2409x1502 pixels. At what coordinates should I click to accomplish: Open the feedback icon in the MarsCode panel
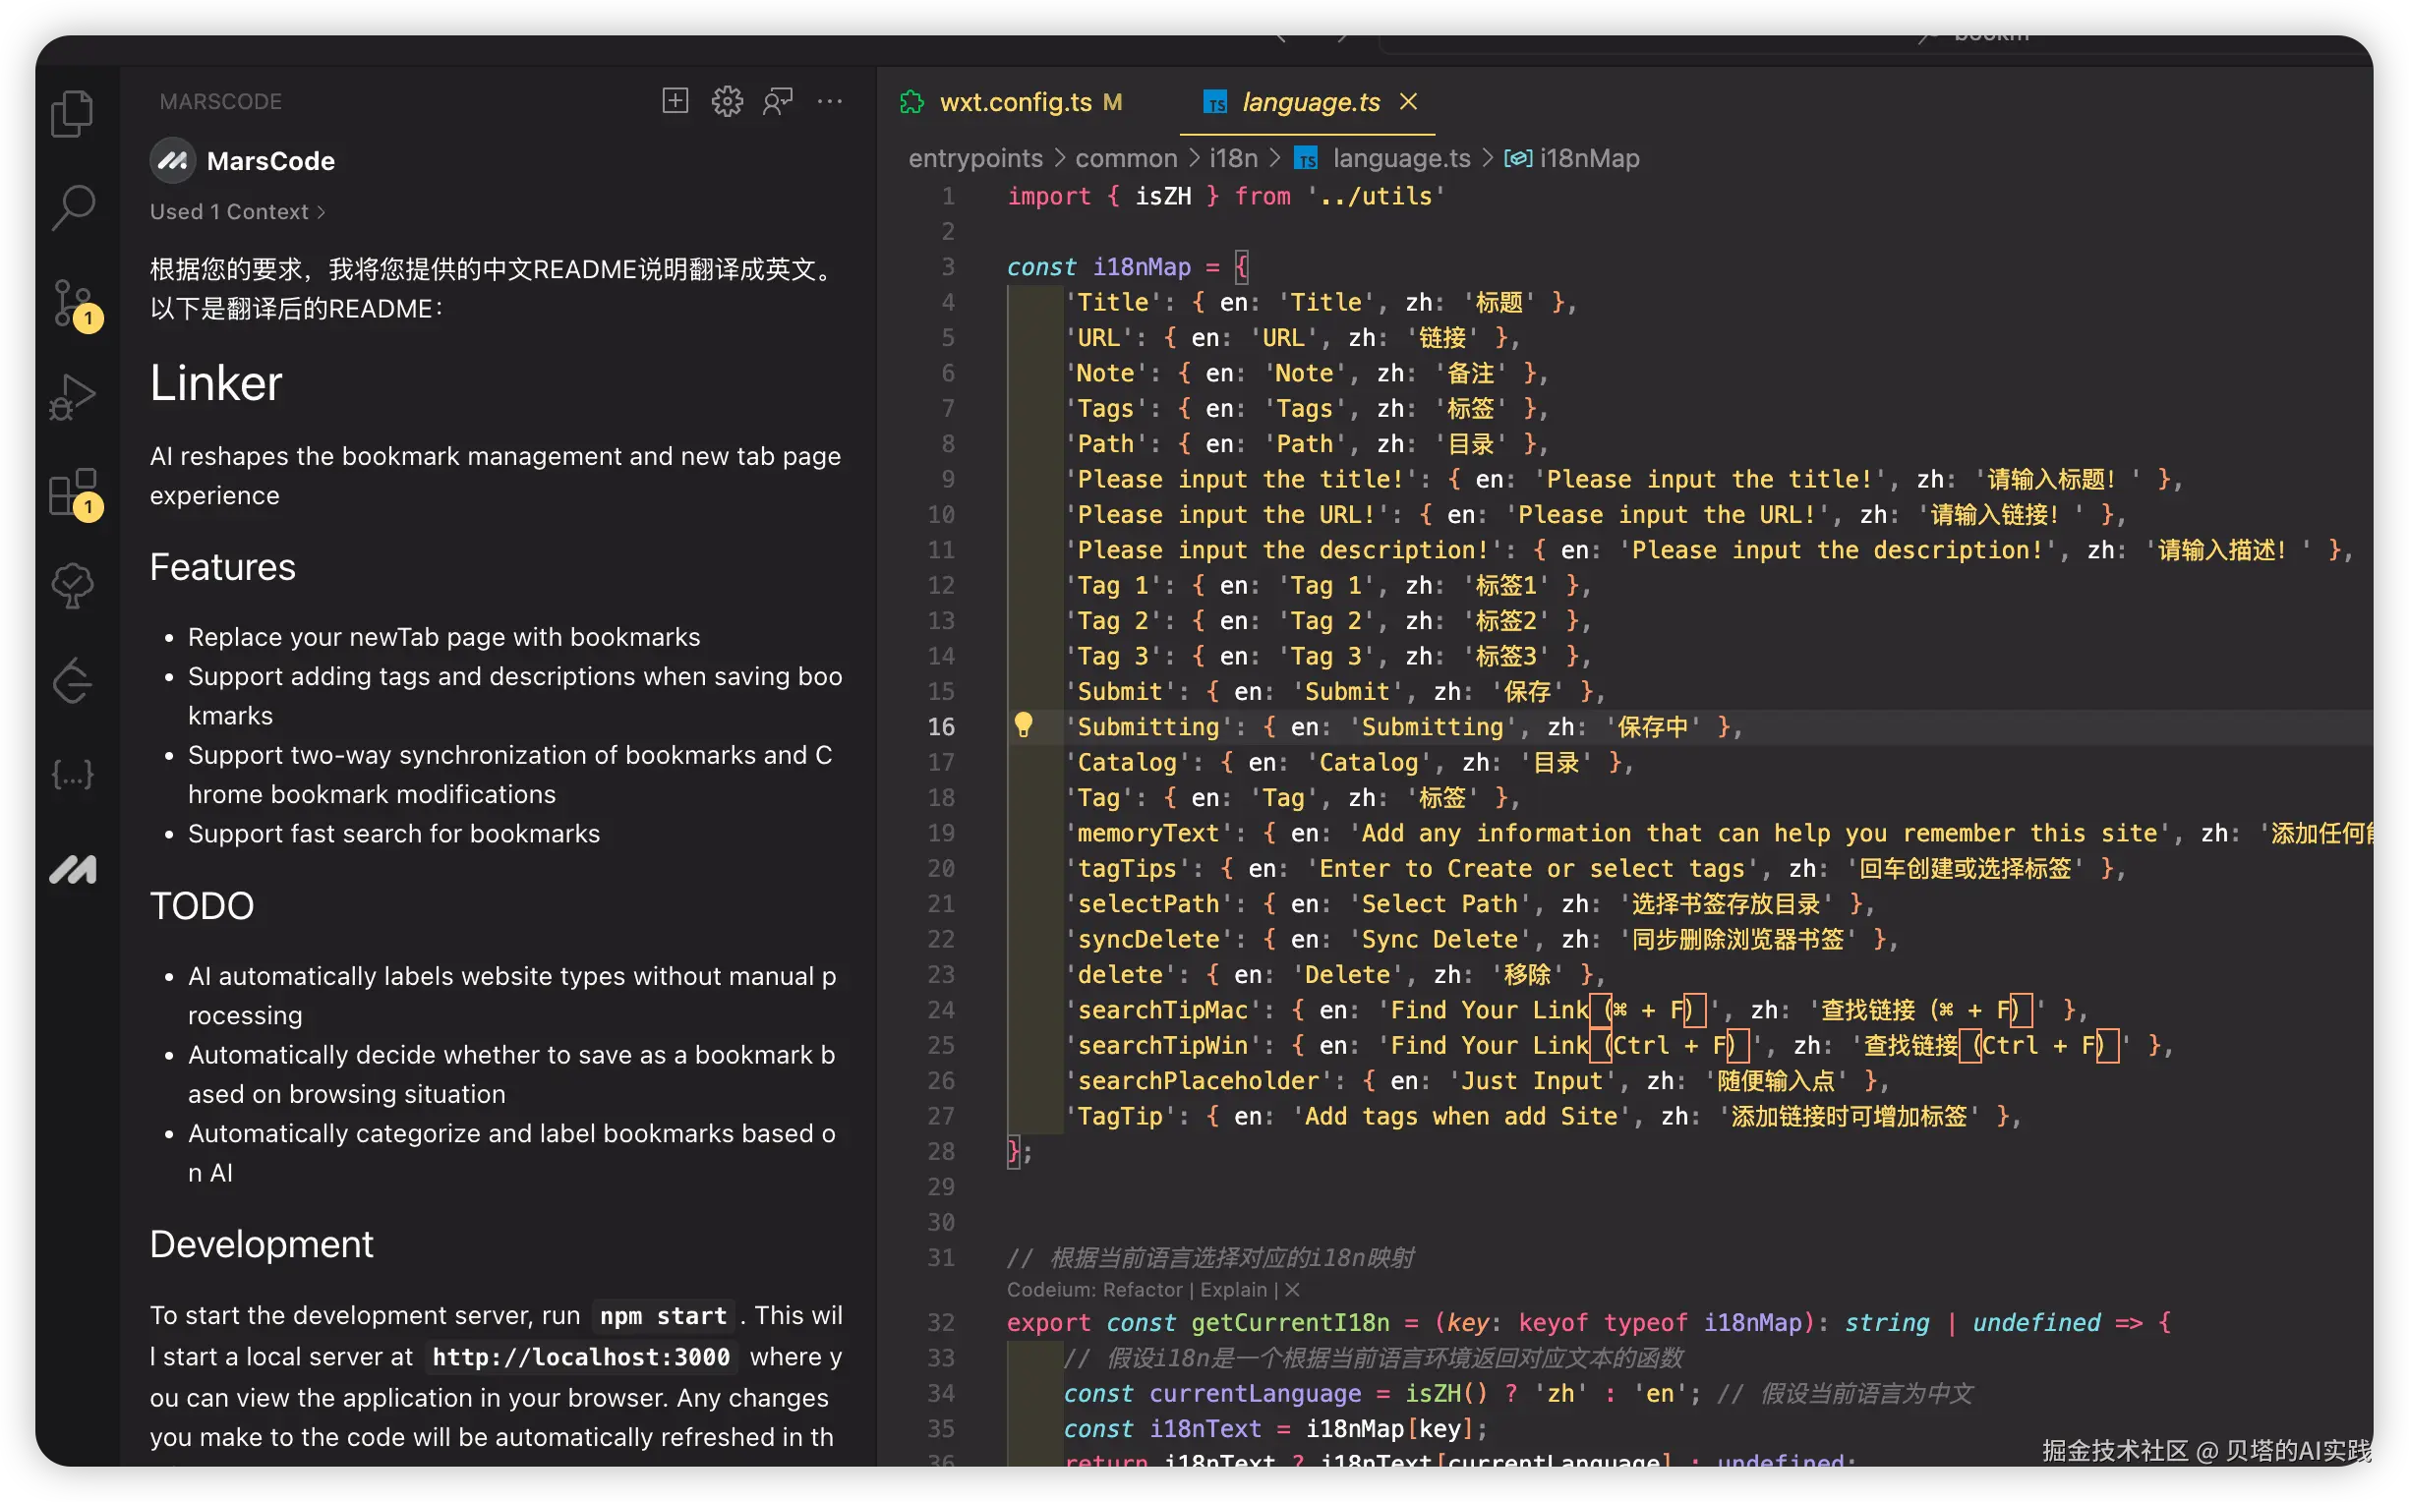779,100
